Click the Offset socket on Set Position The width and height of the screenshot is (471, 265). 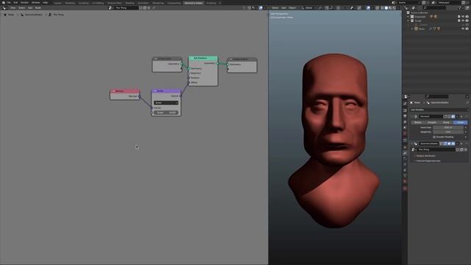tap(189, 82)
